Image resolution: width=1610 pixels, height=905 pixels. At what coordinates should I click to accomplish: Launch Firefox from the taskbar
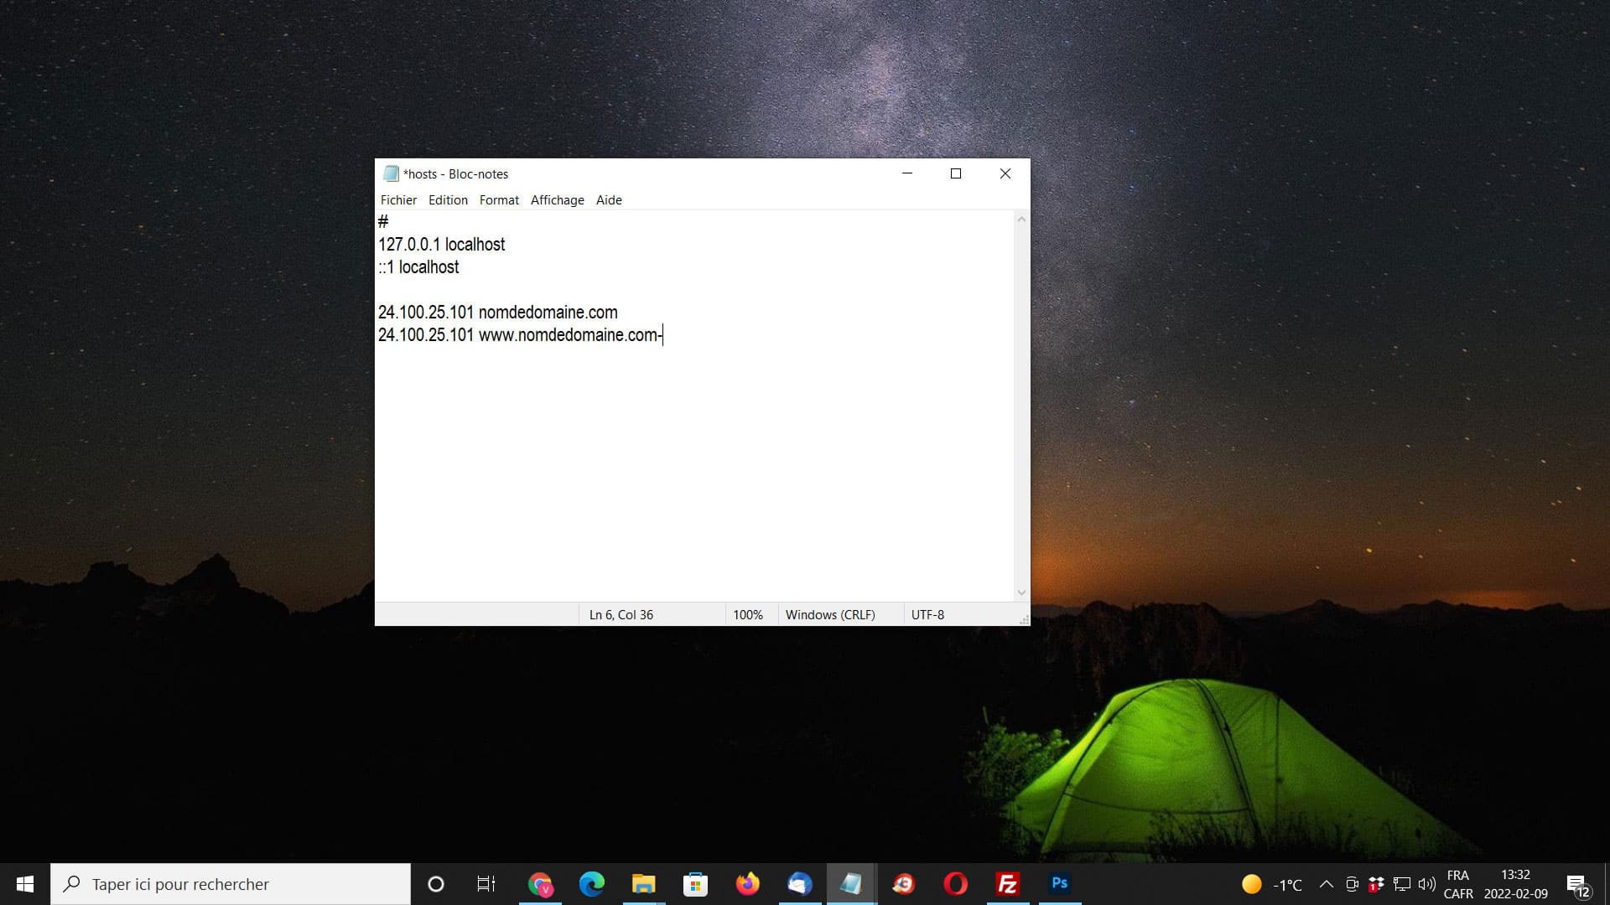point(747,884)
